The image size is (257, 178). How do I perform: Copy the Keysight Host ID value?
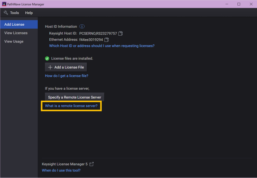pyautogui.click(x=121, y=34)
